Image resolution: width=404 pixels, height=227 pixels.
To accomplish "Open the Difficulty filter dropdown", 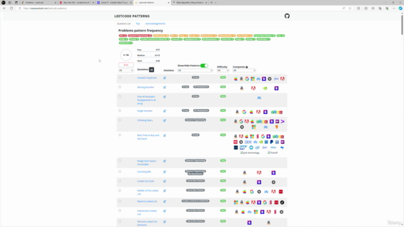I will [223, 70].
